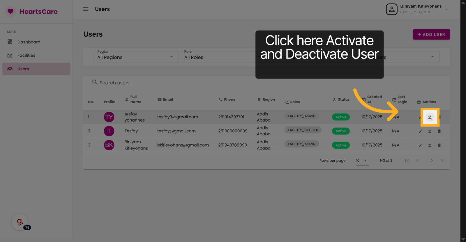The image size is (466, 242).
Task: Click the ADD USER button
Action: [x=431, y=34]
